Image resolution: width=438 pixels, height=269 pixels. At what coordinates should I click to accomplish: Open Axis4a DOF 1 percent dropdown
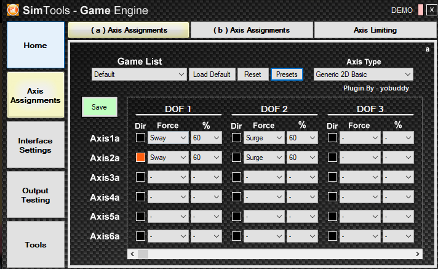[x=206, y=197]
